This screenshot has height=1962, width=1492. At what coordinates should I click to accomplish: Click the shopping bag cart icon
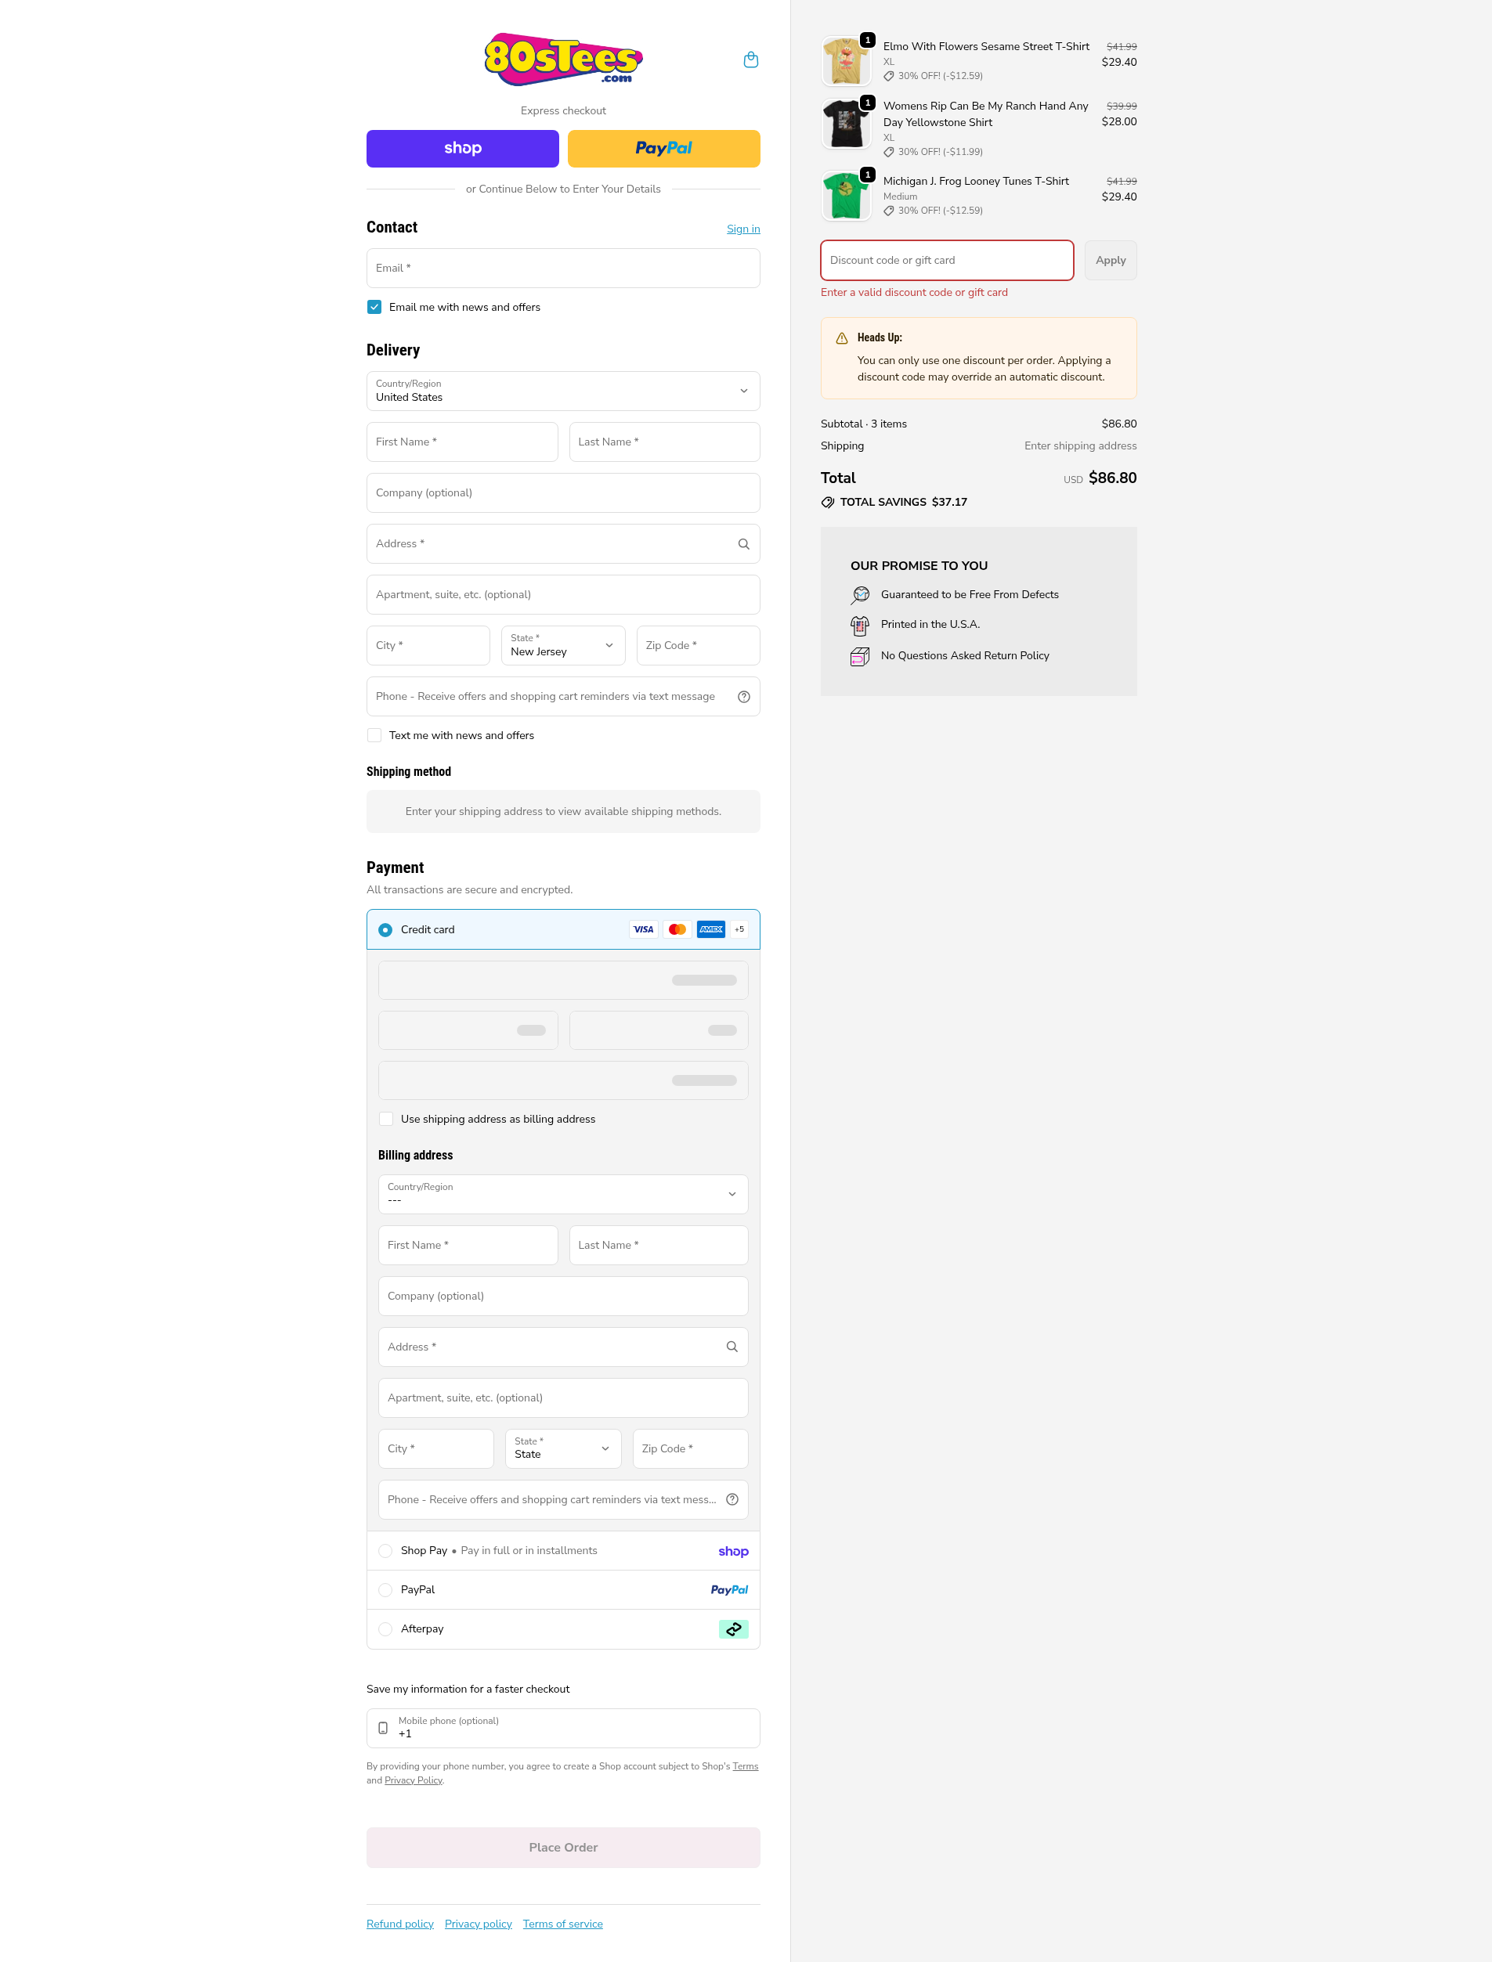pos(750,60)
